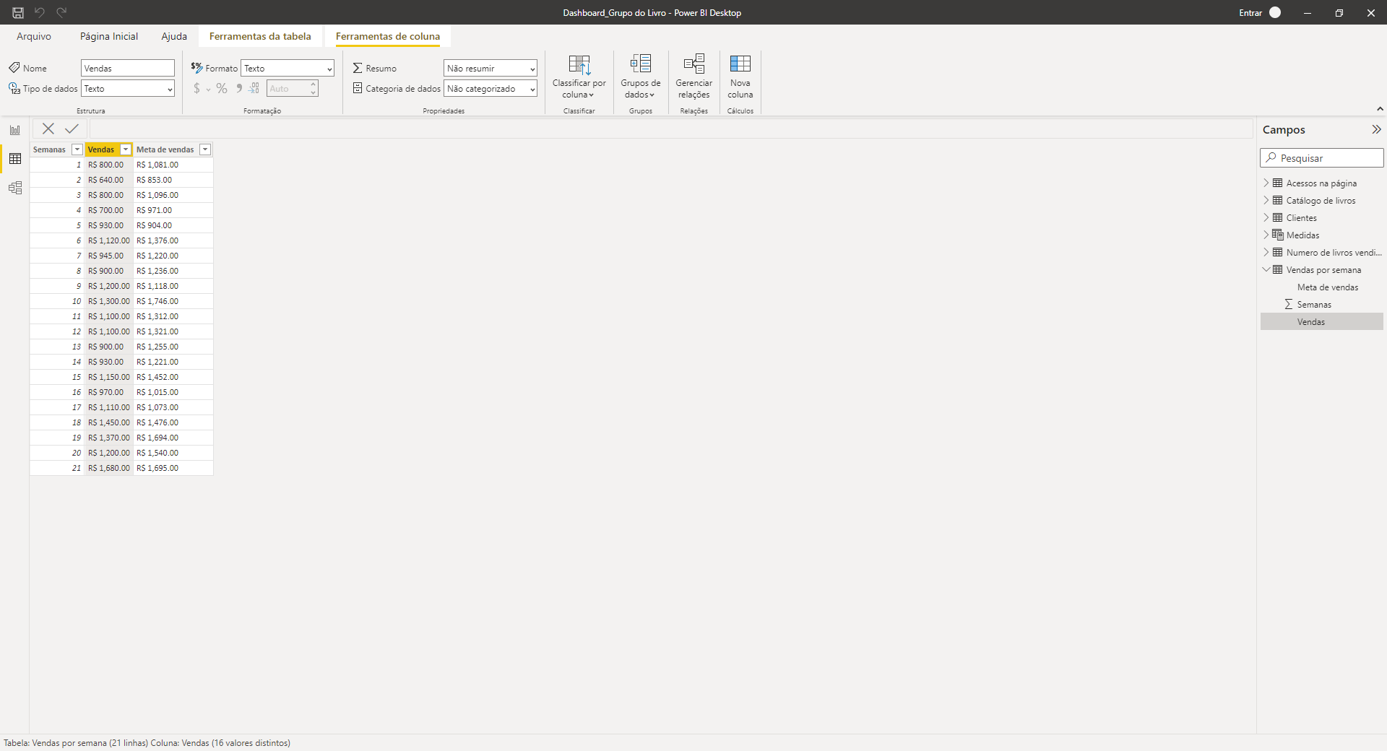Open filter dropdown on Vendas column

[x=126, y=149]
